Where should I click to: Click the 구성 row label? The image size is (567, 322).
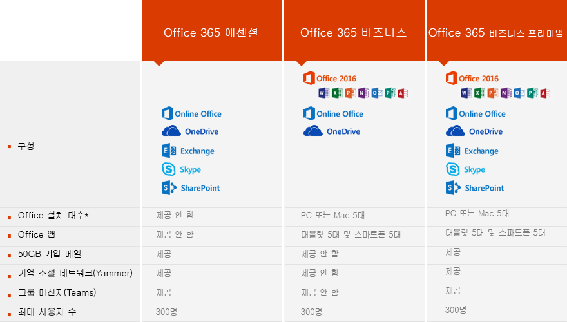coord(26,146)
